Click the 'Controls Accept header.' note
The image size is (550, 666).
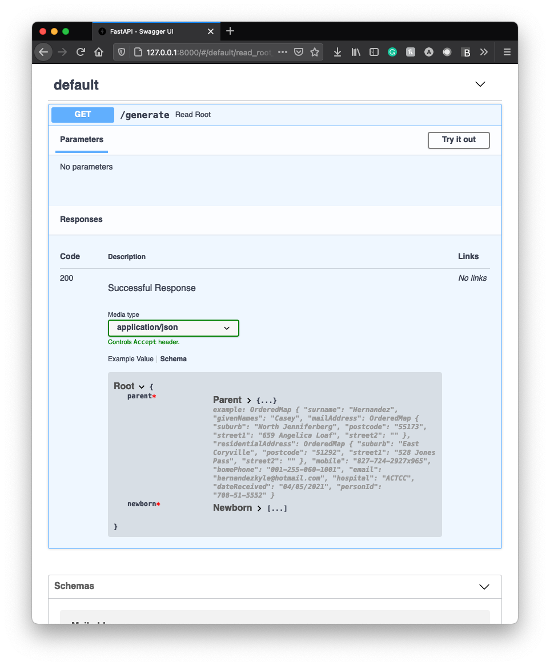[x=144, y=342]
